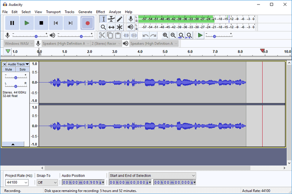
Task: Click the Silence audio selection icon
Action: (134, 35)
